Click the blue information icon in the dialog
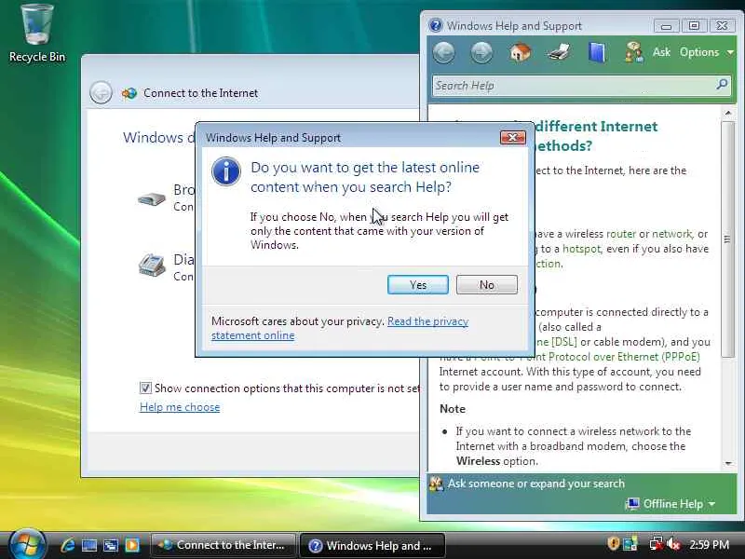Viewport: 745px width, 559px height. tap(225, 171)
